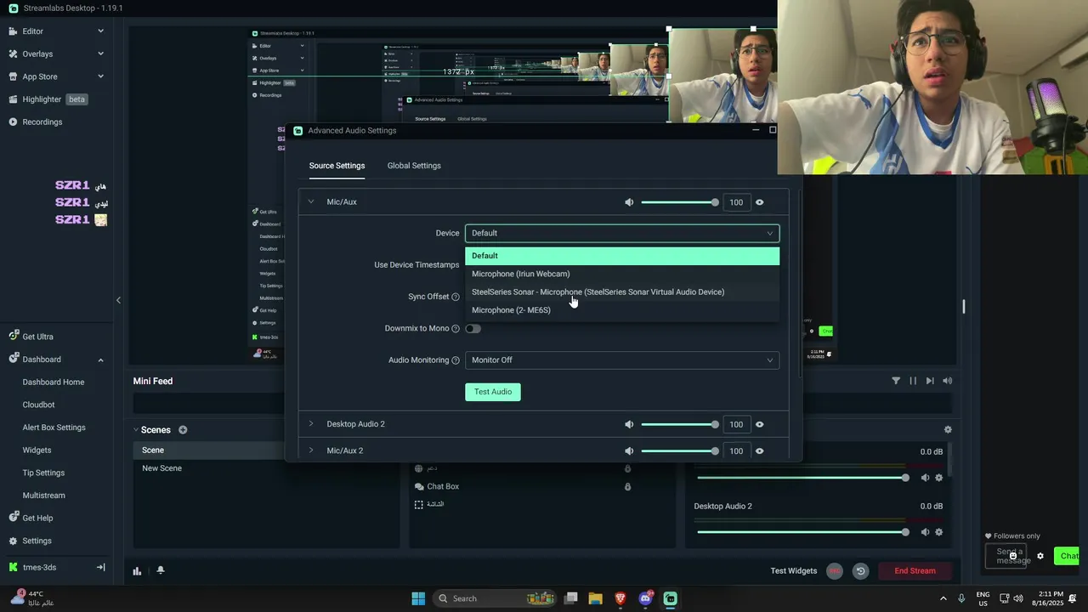Mute Desktop Audio 2 in audio settings
The image size is (1088, 612).
[629, 424]
